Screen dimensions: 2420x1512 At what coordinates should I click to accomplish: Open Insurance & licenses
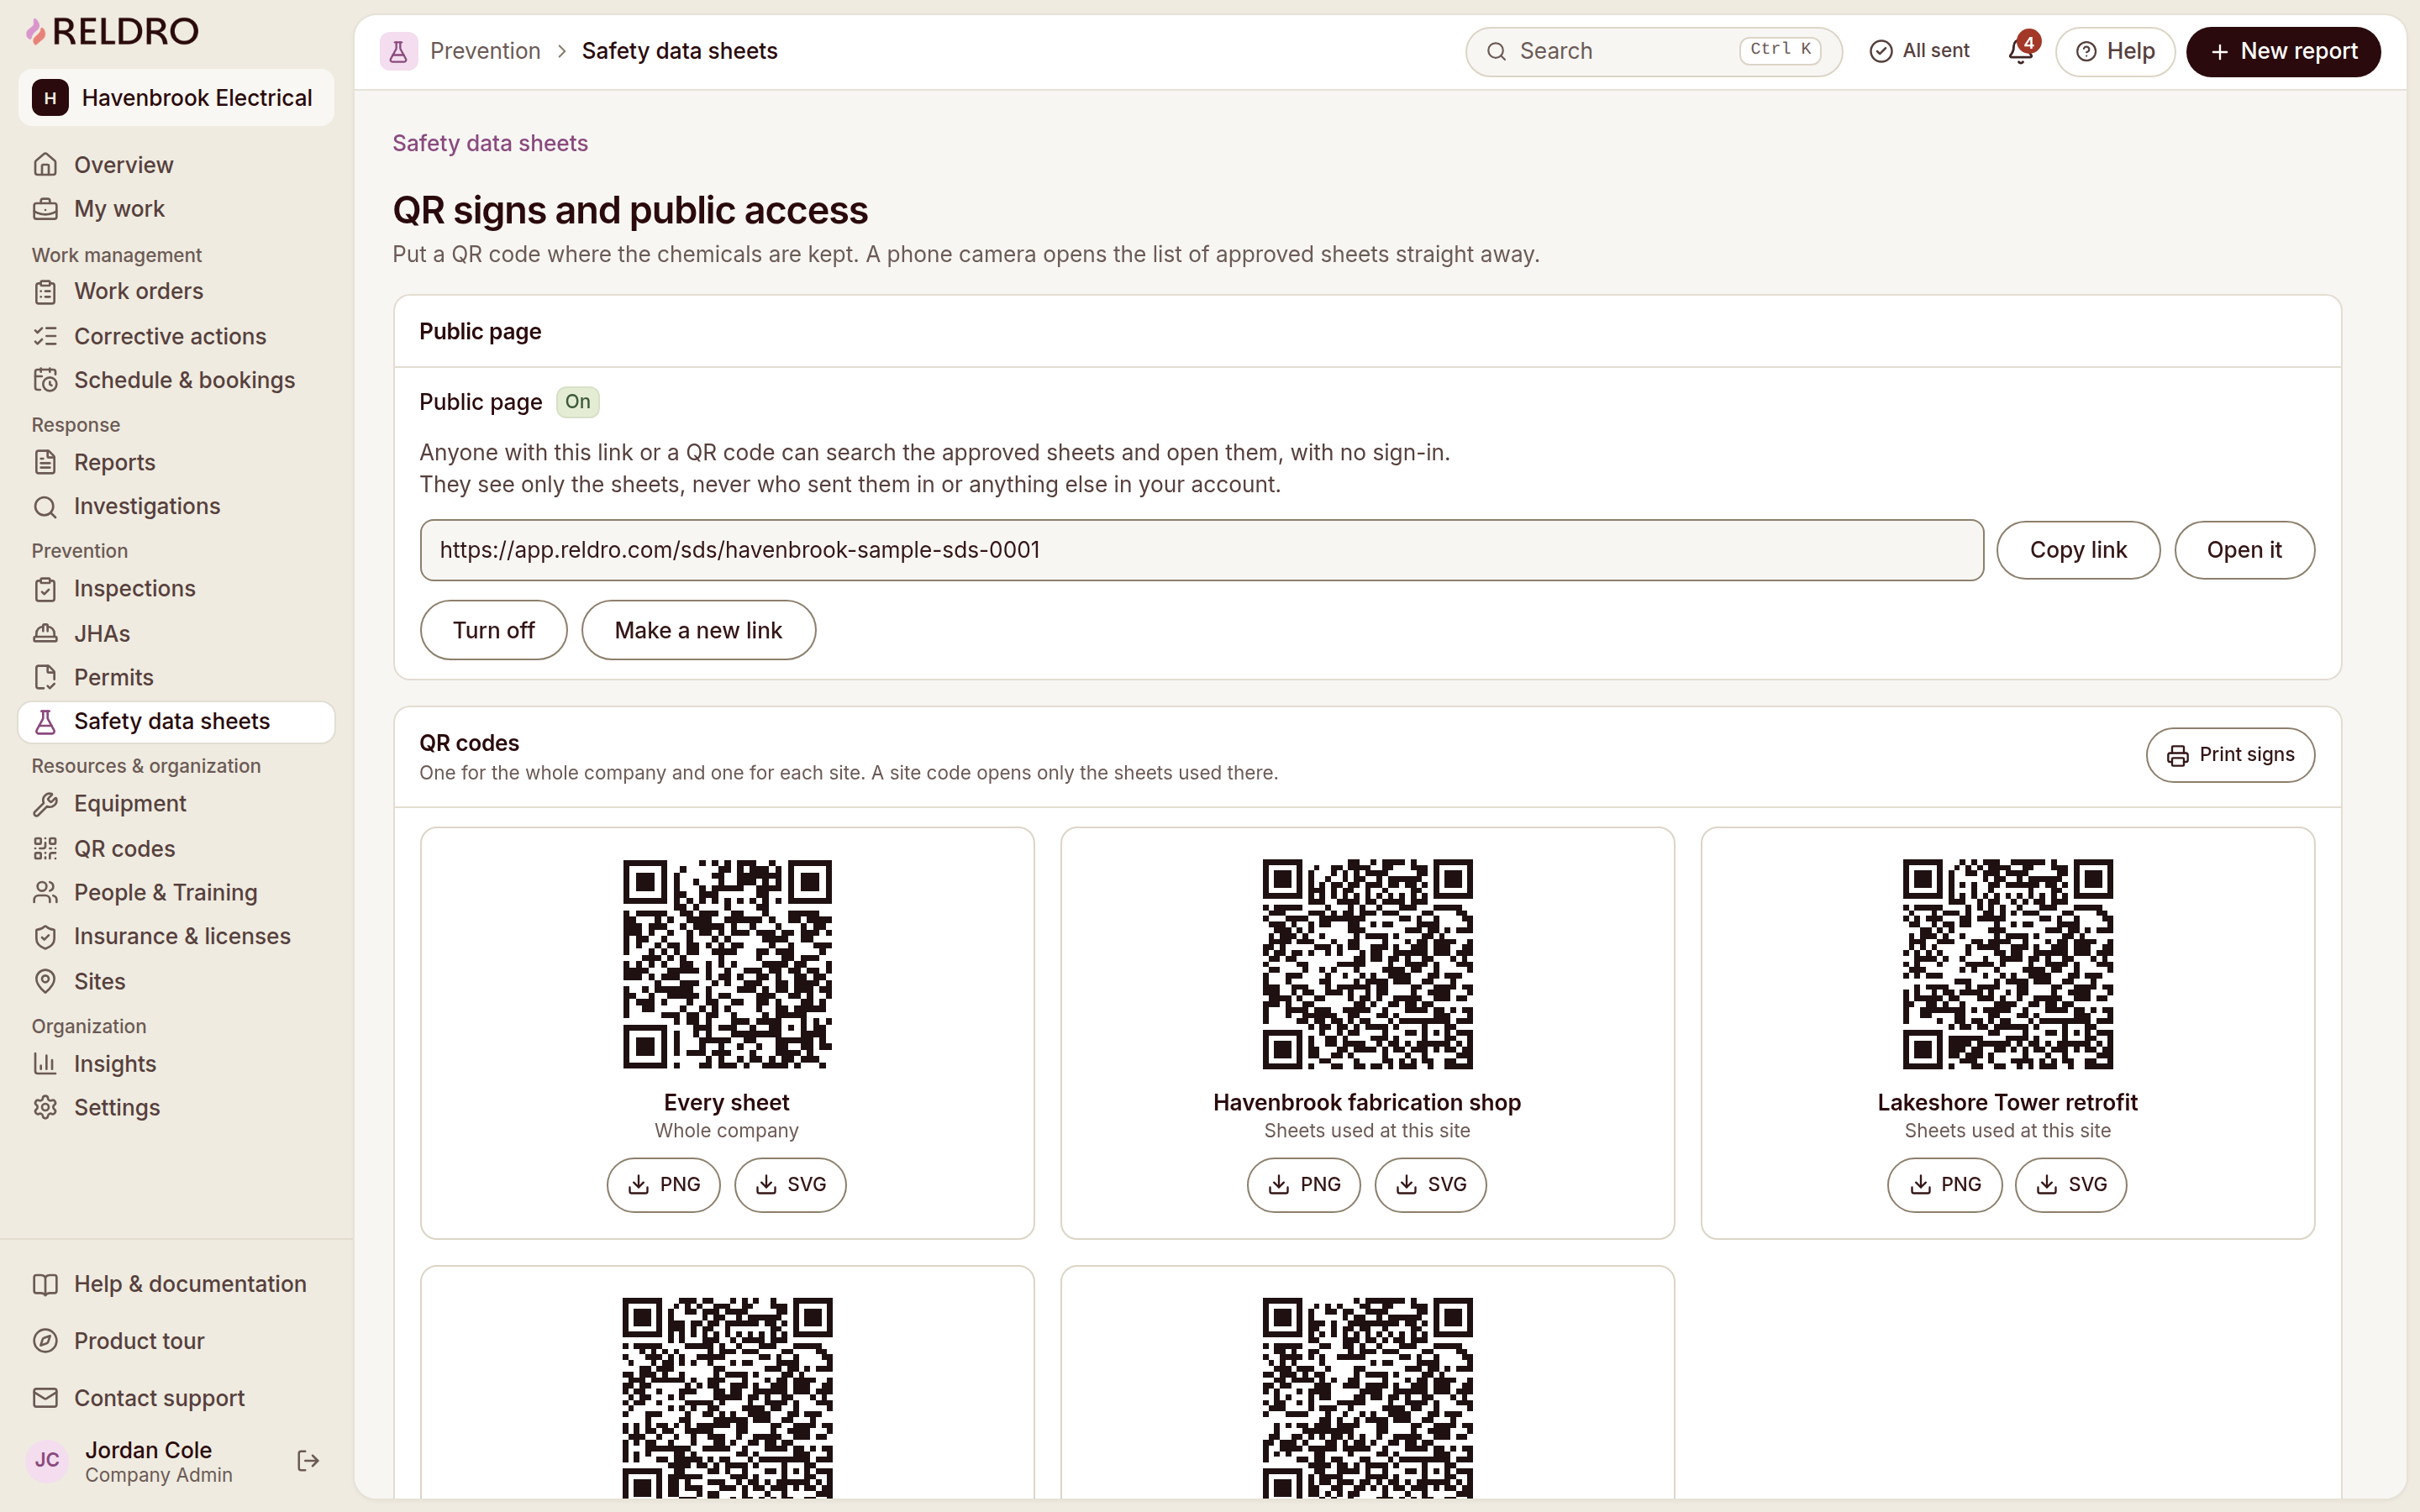tap(176, 937)
